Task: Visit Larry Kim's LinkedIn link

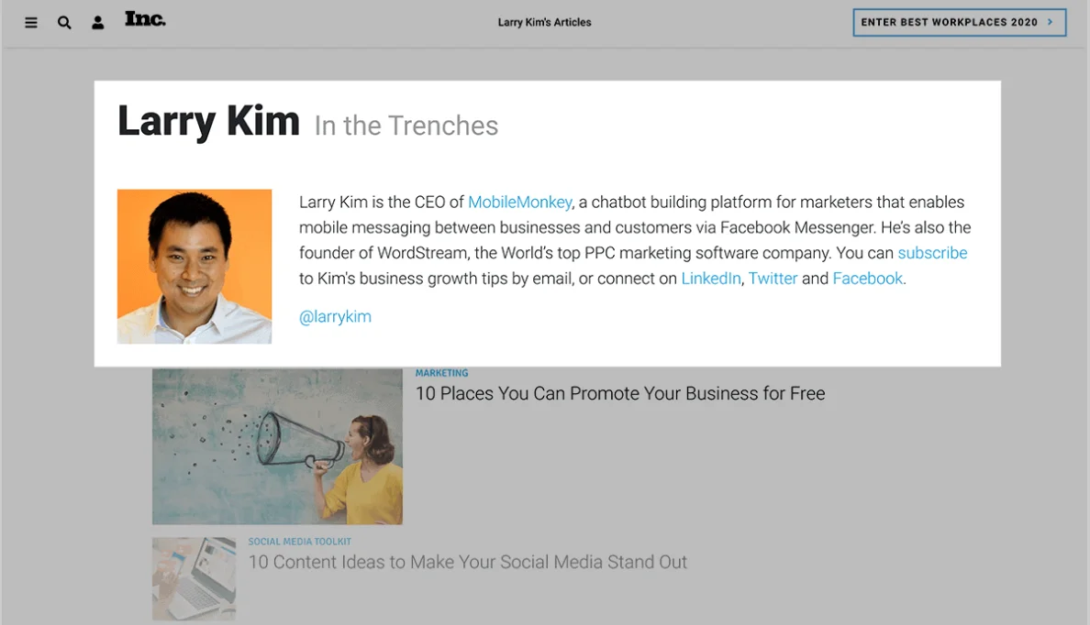Action: [710, 279]
